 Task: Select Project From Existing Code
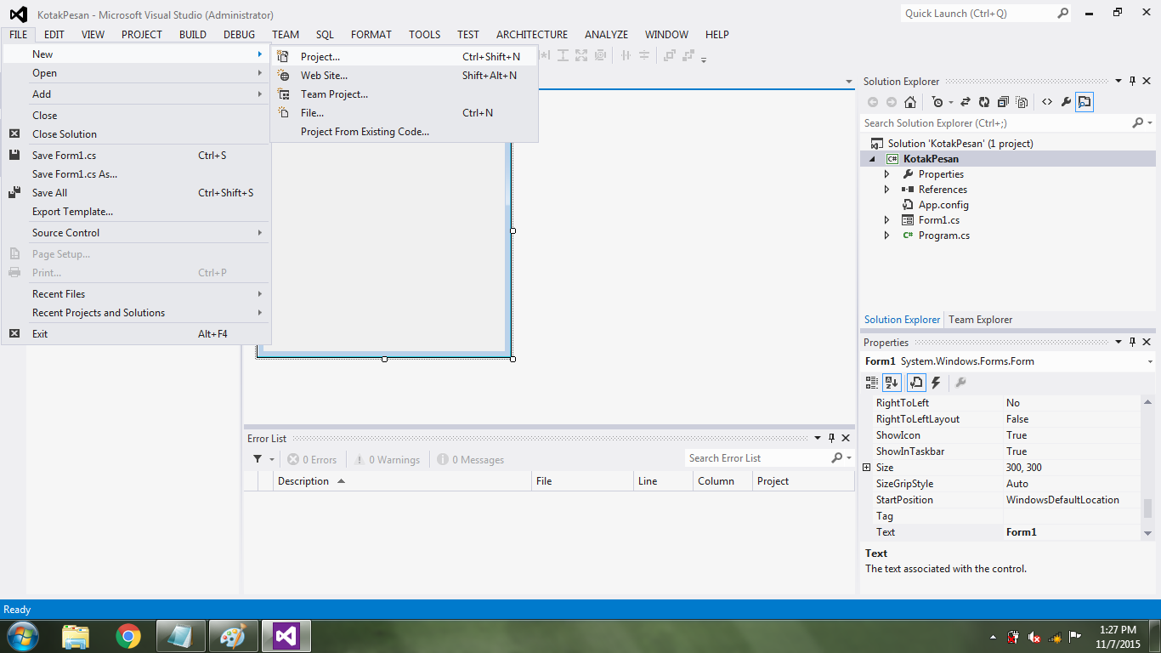404,132
